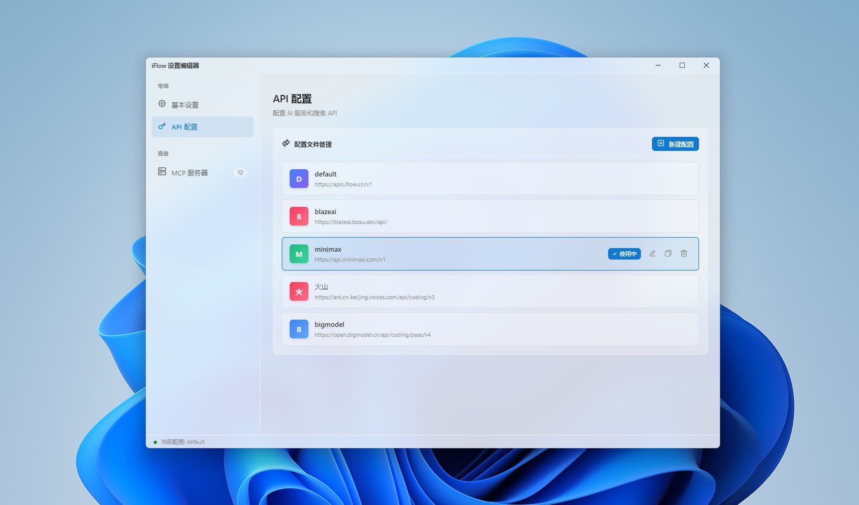Click the server icon beside MCP 服务器
The height and width of the screenshot is (505, 859).
tap(162, 171)
